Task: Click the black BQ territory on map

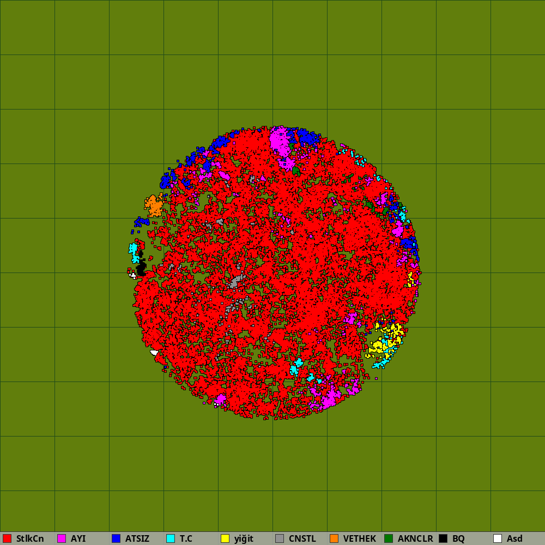Action: 141,268
